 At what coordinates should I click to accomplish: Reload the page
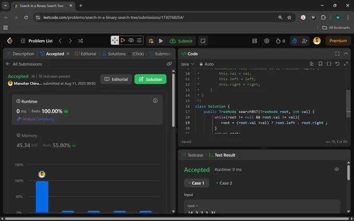click(26, 17)
